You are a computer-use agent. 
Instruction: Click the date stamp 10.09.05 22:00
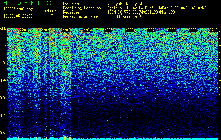pos(18,16)
